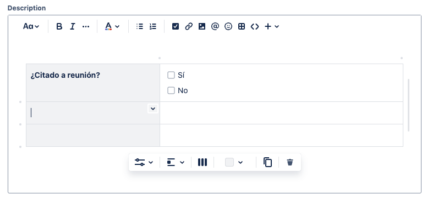Insert an image using the image icon
427x200 pixels.
(202, 26)
